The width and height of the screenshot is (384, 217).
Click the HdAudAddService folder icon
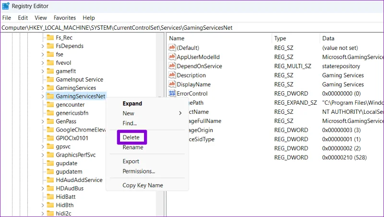click(50, 180)
